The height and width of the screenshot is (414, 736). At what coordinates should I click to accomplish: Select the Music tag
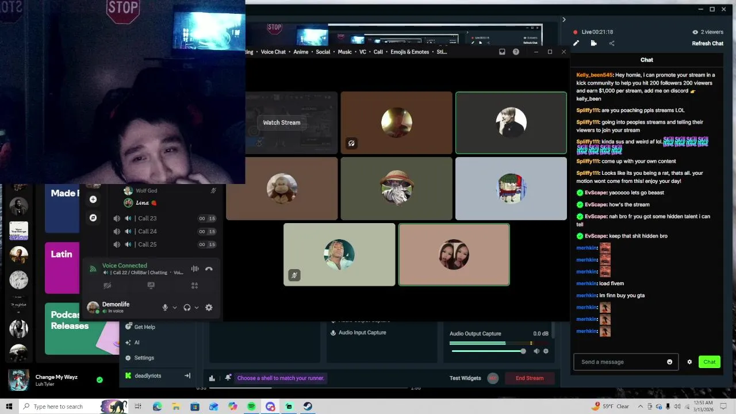click(x=344, y=52)
